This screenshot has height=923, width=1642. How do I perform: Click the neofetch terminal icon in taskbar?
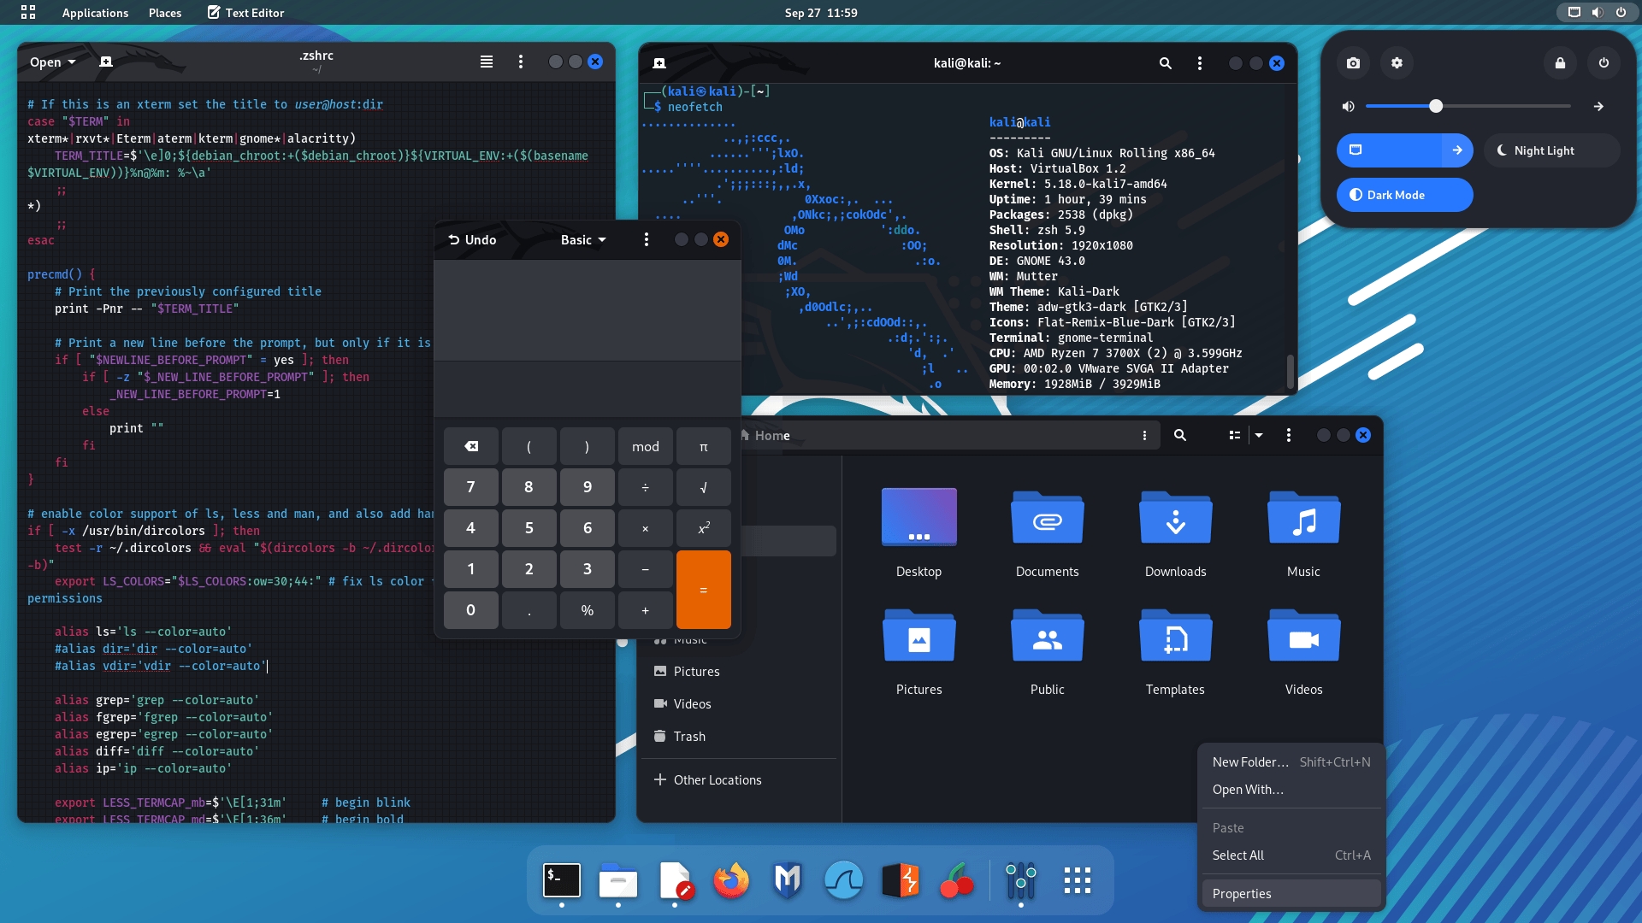click(562, 880)
